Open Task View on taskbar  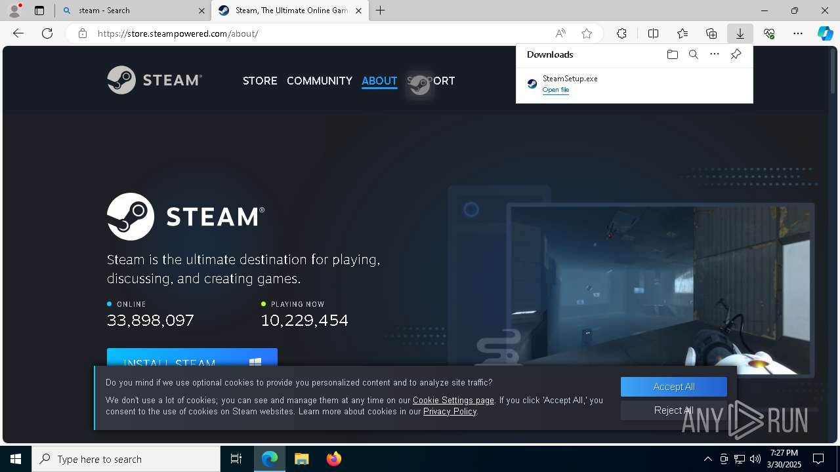click(236, 459)
